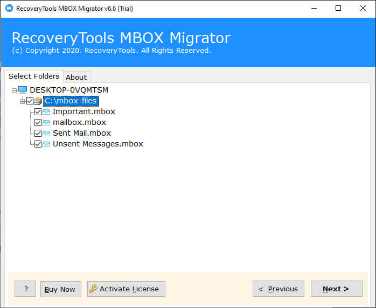Uncheck the Unsent Messages.mbox checkbox
The image size is (376, 308).
pyautogui.click(x=38, y=144)
